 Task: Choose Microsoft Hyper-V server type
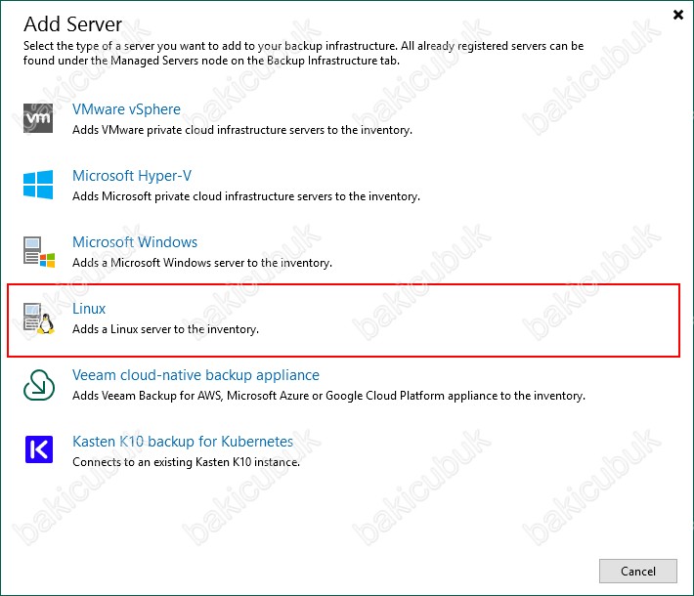tap(132, 176)
